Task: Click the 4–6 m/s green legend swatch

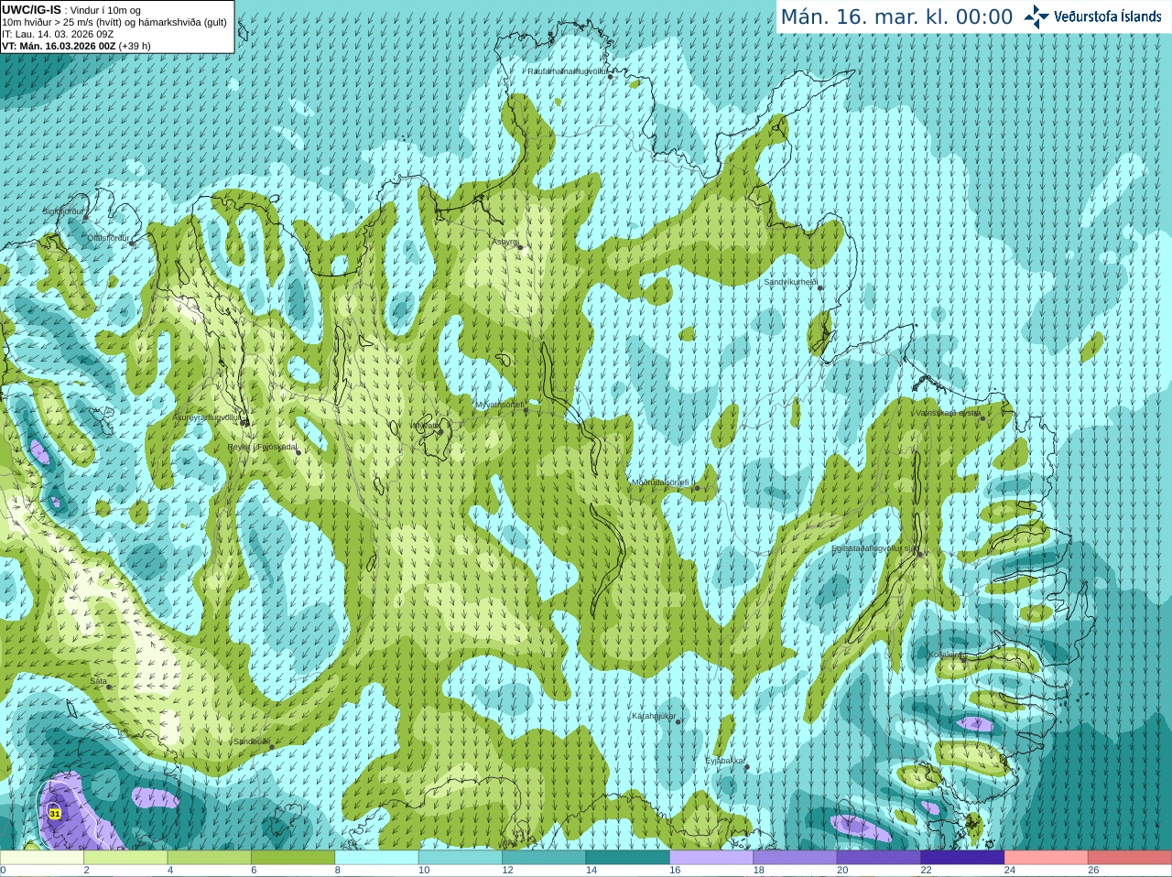Action: pyautogui.click(x=210, y=858)
